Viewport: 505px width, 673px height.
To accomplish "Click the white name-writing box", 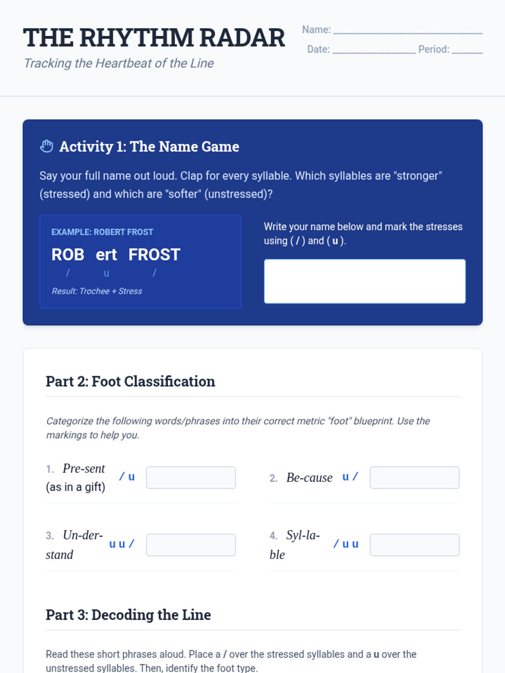I will pos(364,281).
